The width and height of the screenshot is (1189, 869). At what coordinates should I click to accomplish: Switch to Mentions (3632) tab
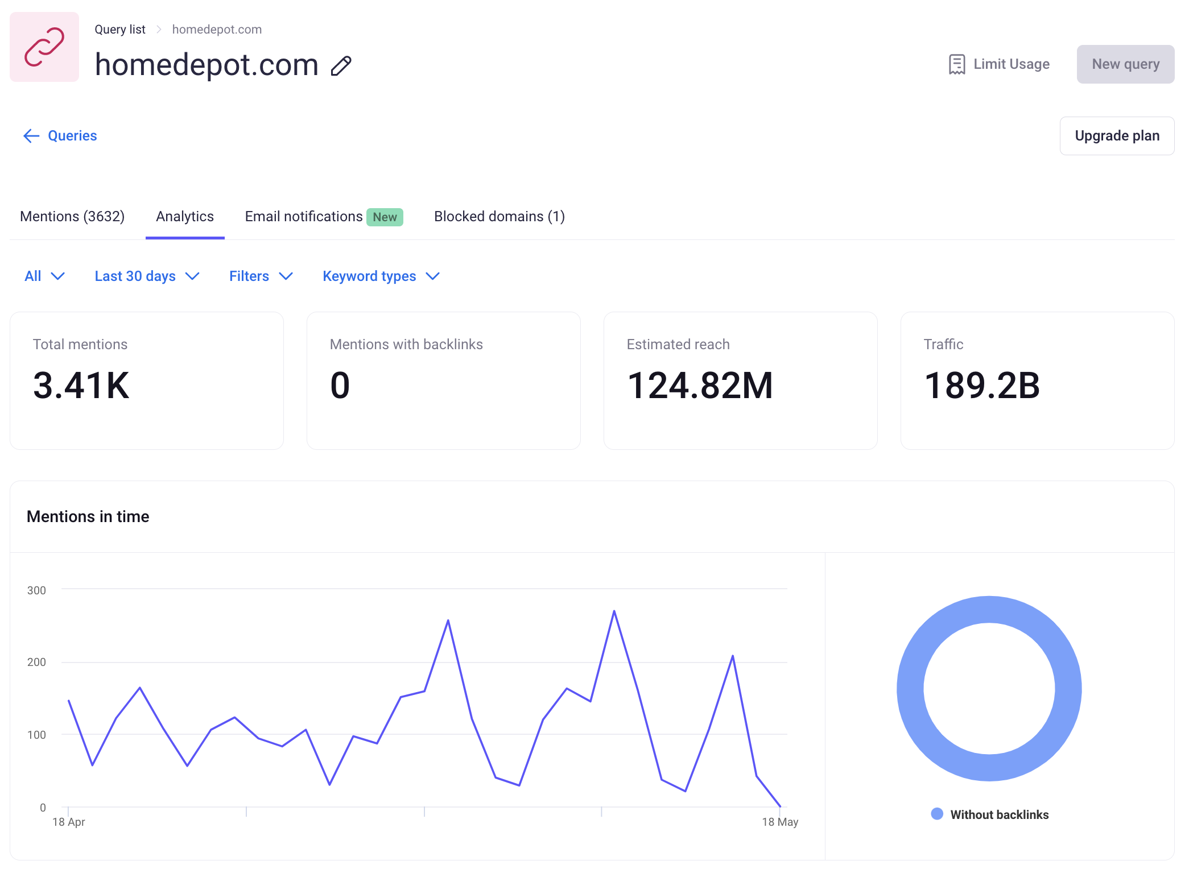[x=72, y=217]
